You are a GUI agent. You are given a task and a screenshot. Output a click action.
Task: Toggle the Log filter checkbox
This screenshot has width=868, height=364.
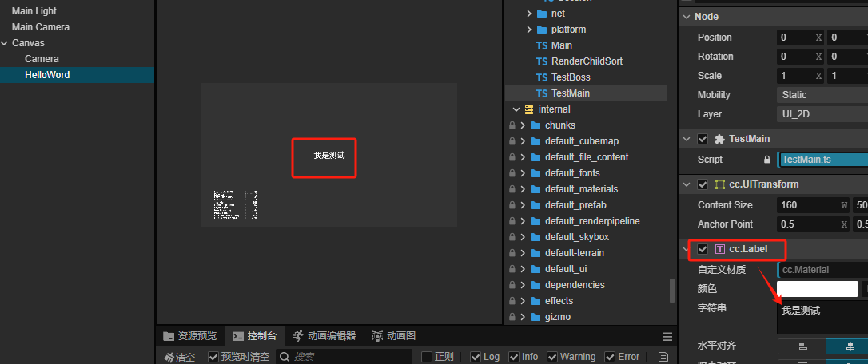(475, 357)
